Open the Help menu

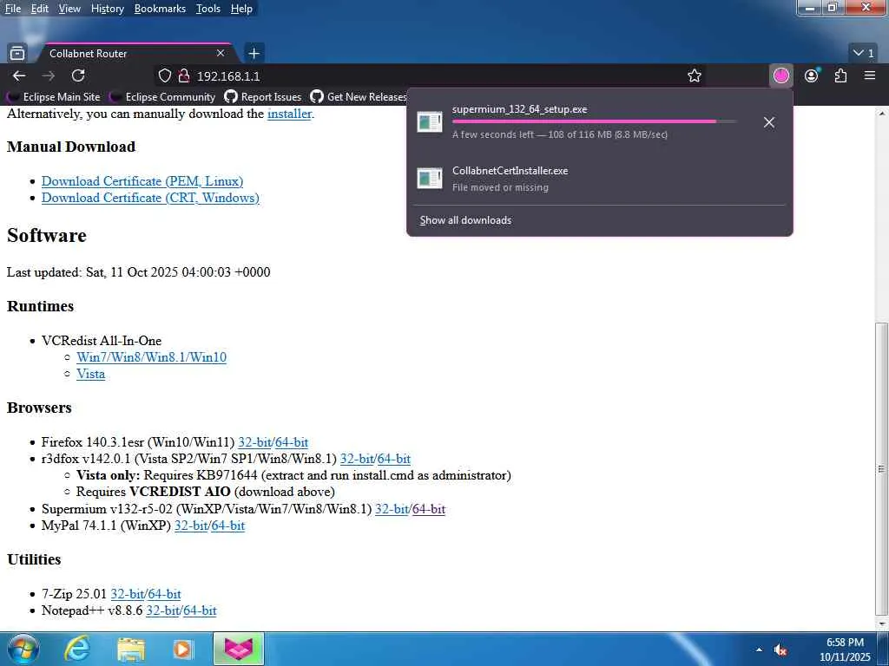241,9
